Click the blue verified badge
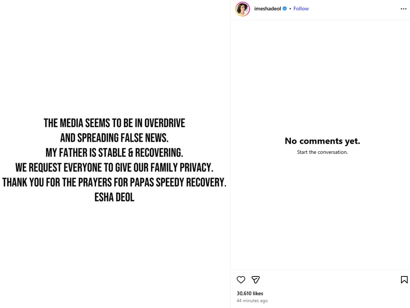This screenshot has width=410, height=308. click(285, 9)
